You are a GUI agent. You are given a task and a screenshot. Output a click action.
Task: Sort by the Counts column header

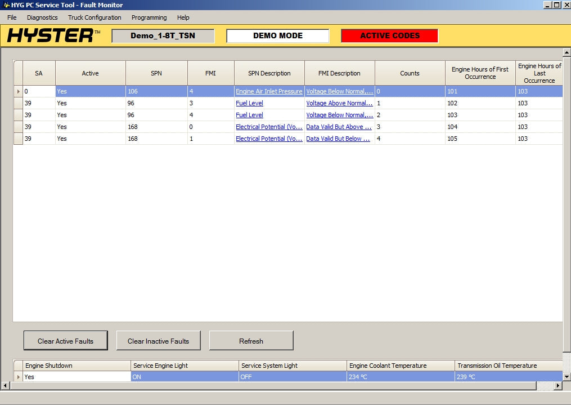click(410, 73)
